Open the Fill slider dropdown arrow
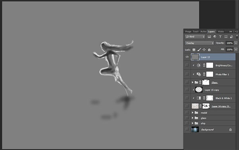Screen dimensions: 239x150 pos(236,49)
